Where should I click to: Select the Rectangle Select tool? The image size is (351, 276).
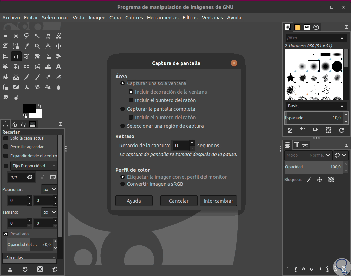coord(5,36)
